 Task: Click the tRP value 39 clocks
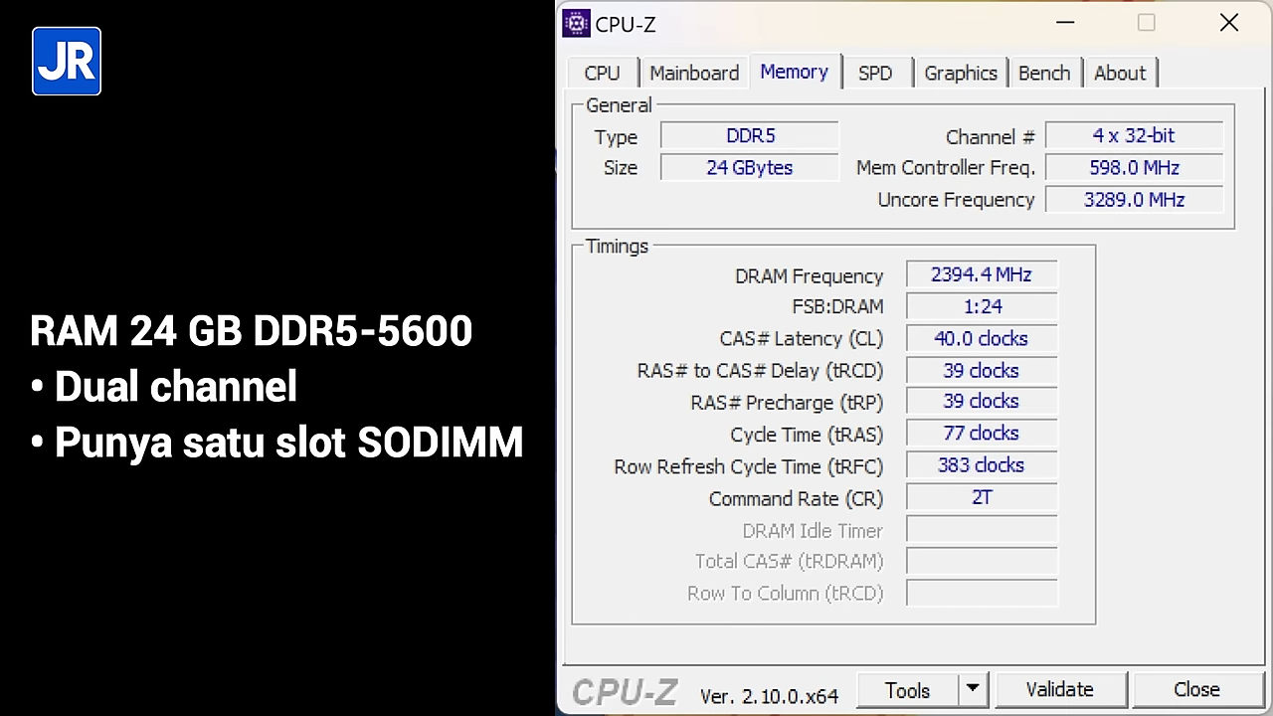pyautogui.click(x=982, y=402)
